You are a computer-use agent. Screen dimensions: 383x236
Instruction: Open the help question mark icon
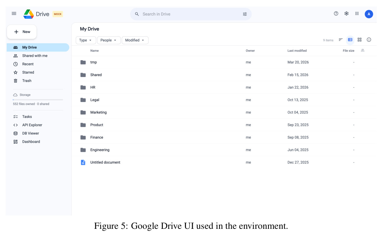336,13
